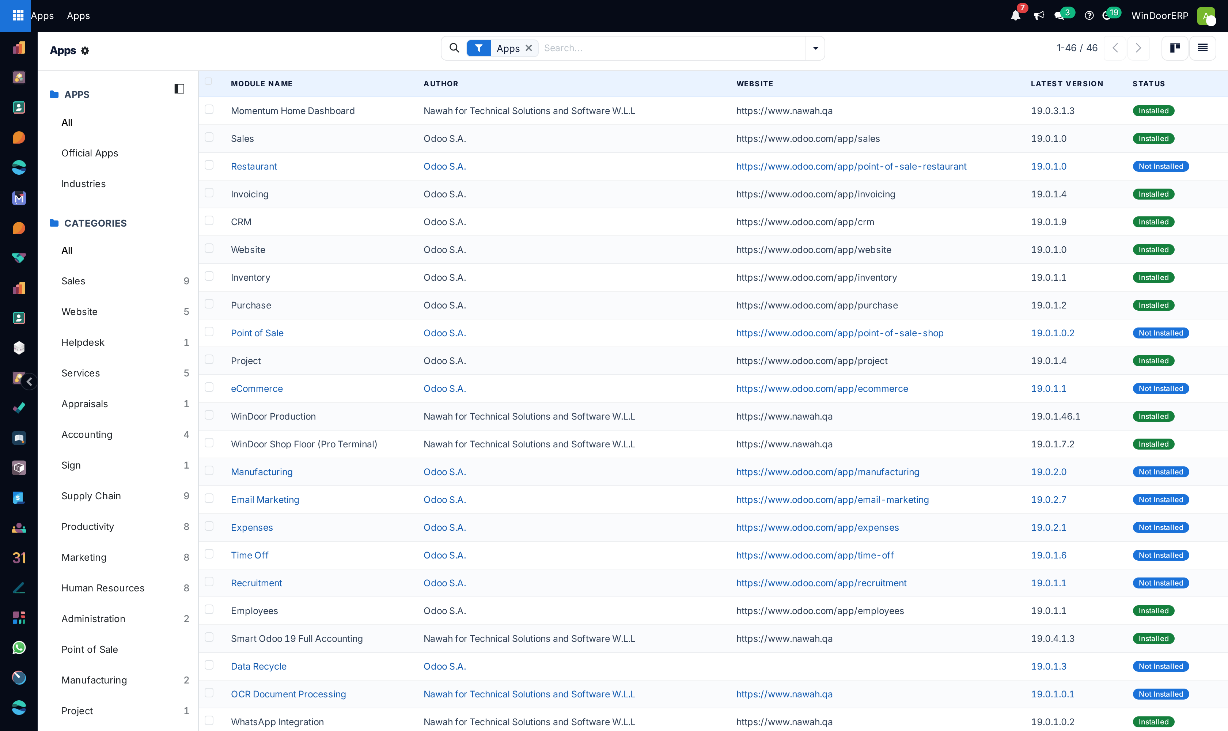Image resolution: width=1228 pixels, height=731 pixels.
Task: Open the gauge dial icon in sidebar
Action: 19,678
